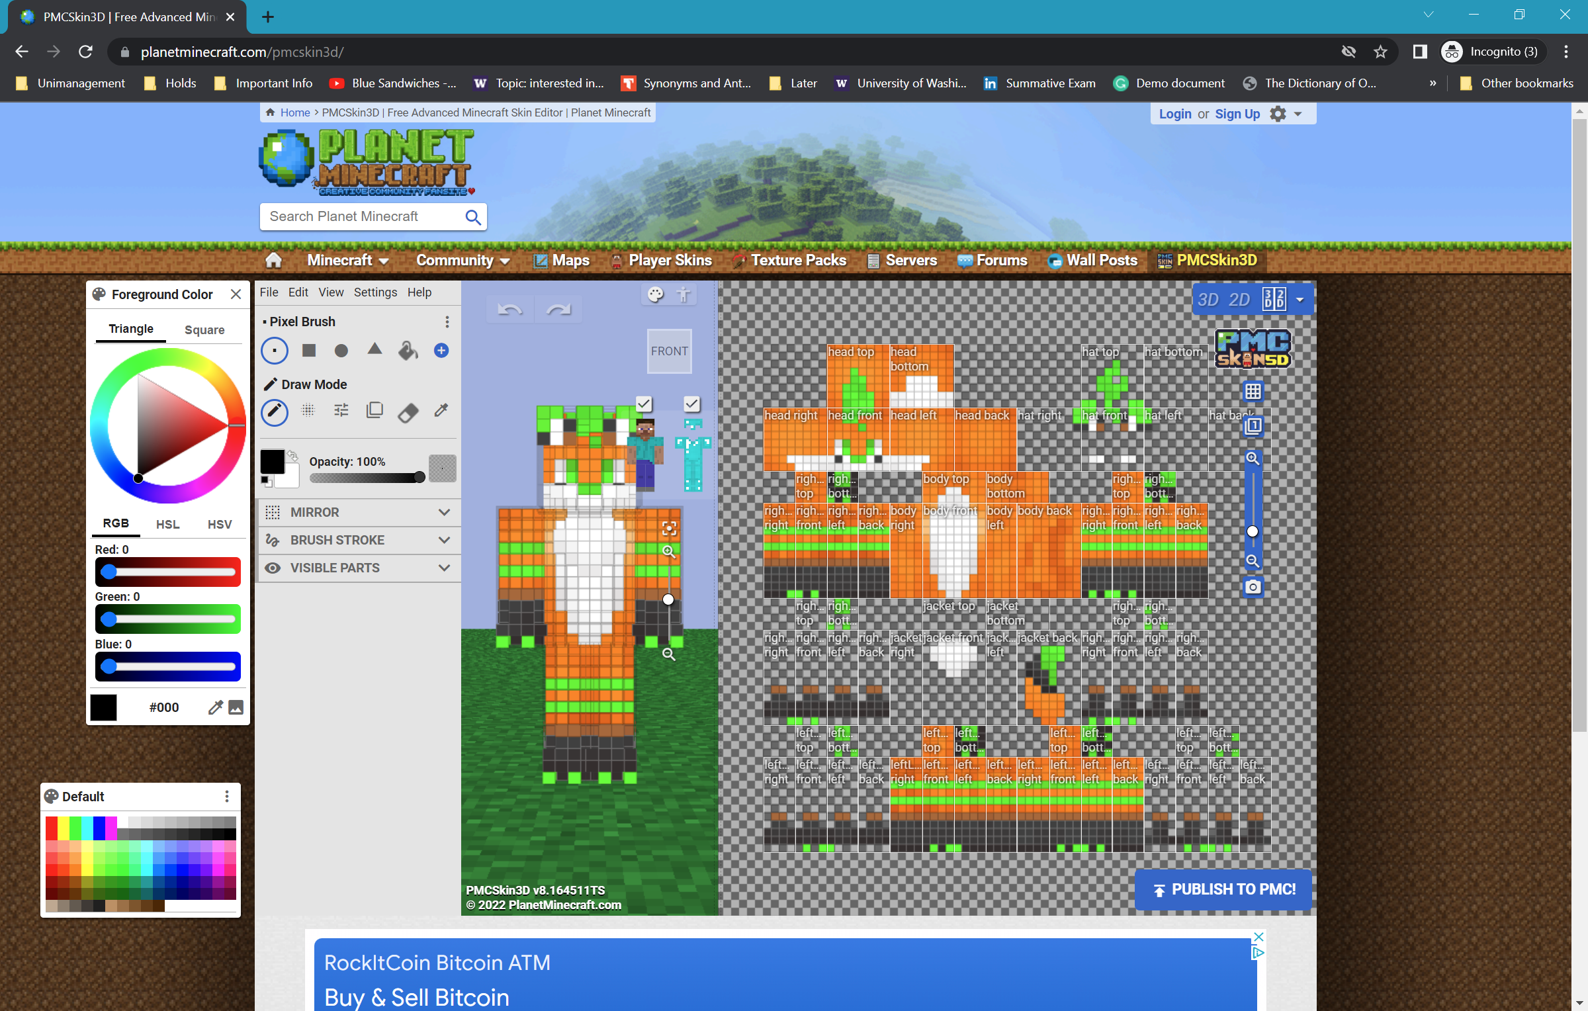
Task: Switch to the HSV color tab
Action: tap(220, 525)
